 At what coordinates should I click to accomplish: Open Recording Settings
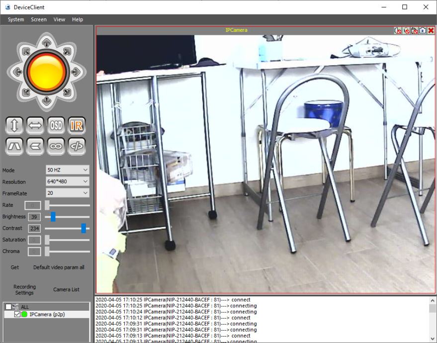tap(24, 290)
